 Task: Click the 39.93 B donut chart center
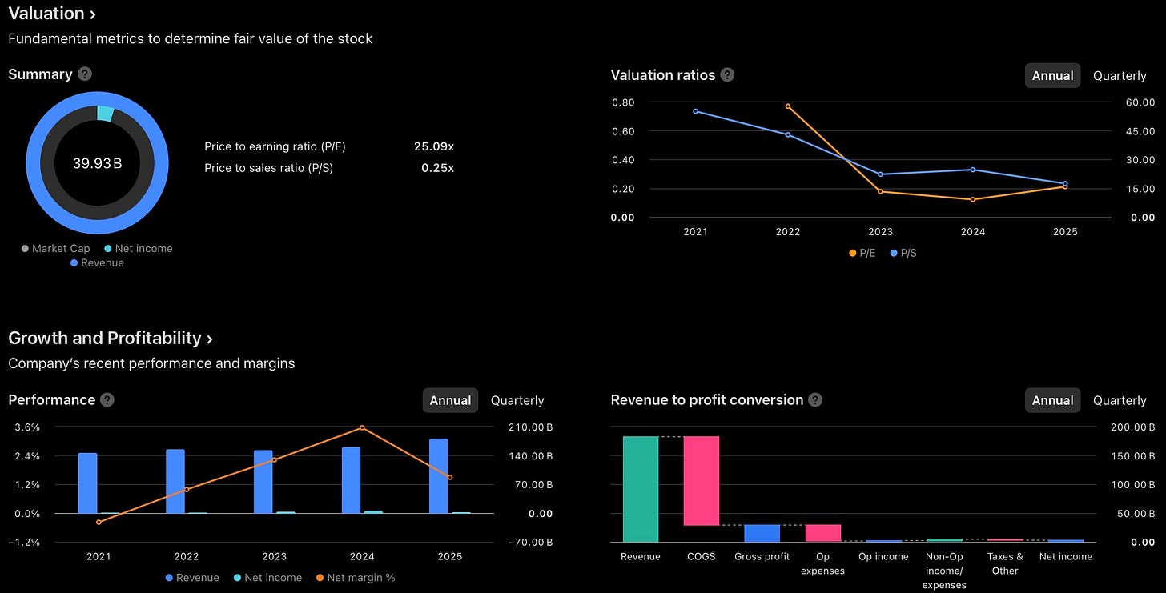pos(97,163)
